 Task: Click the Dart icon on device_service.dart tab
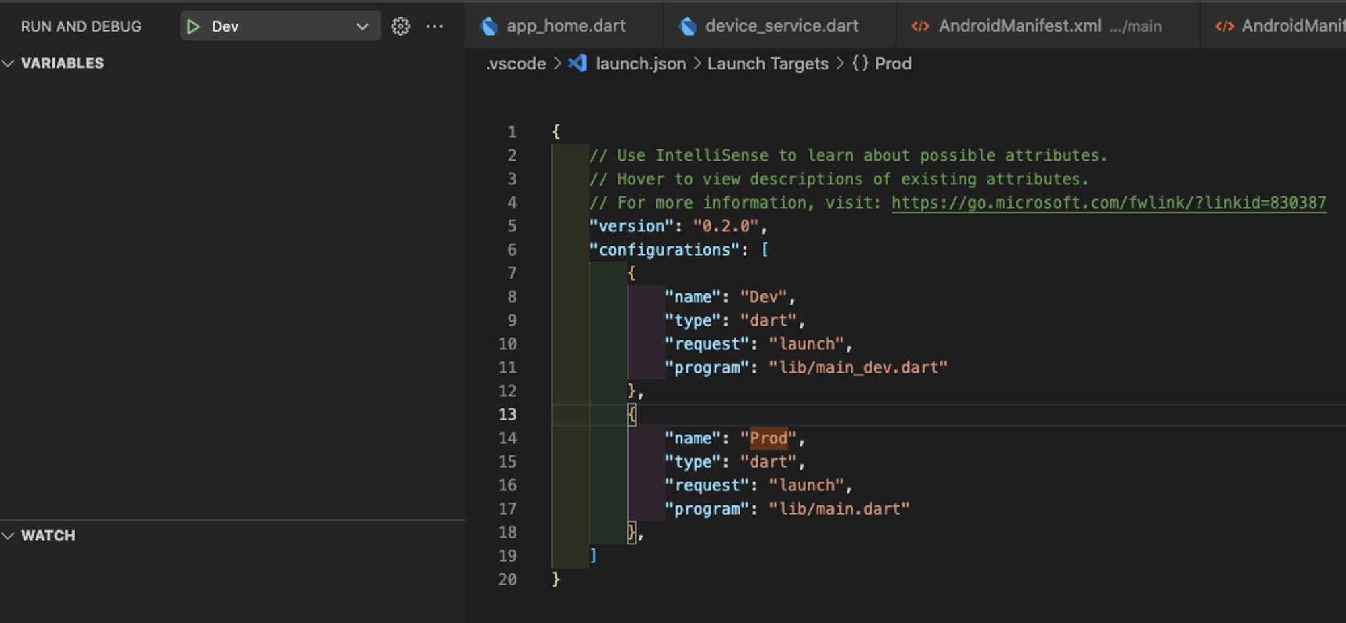(687, 26)
